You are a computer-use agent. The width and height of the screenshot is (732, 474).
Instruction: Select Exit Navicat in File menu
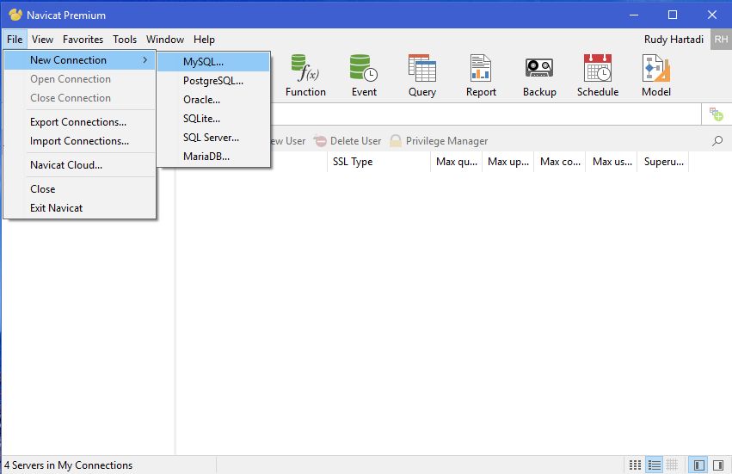[x=79, y=208]
